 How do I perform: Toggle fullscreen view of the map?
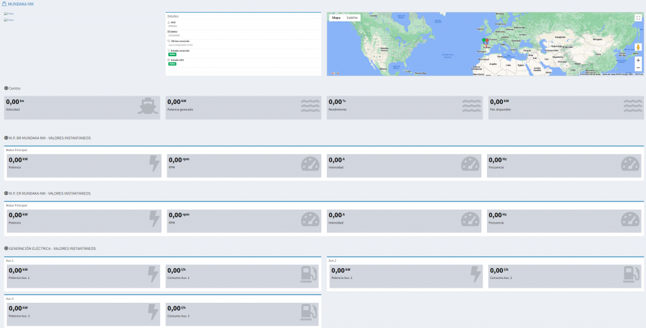tap(638, 18)
